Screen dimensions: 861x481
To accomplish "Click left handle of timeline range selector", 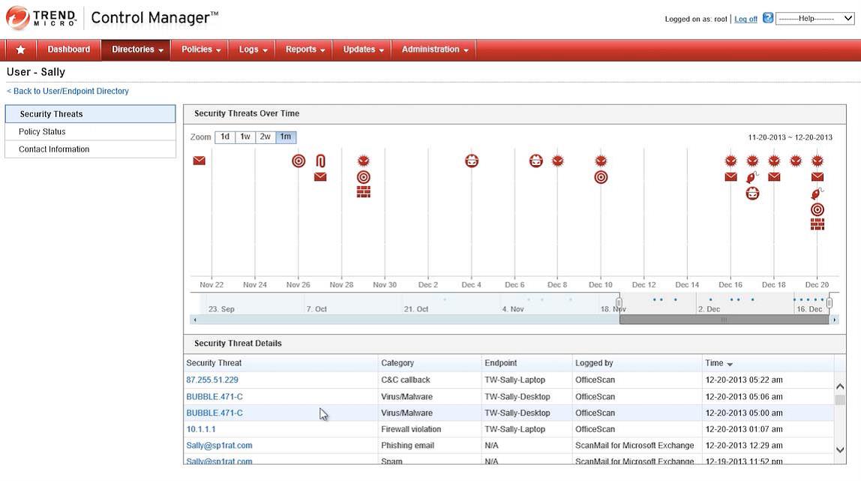I will 619,302.
